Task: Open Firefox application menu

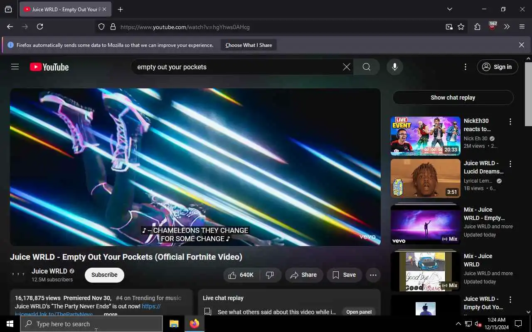Action: [522, 27]
